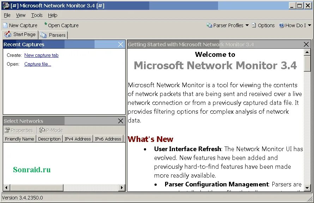Click the welcome page vertical scrollbar thumb
Viewport: 314px width, 203px height.
(x=307, y=64)
